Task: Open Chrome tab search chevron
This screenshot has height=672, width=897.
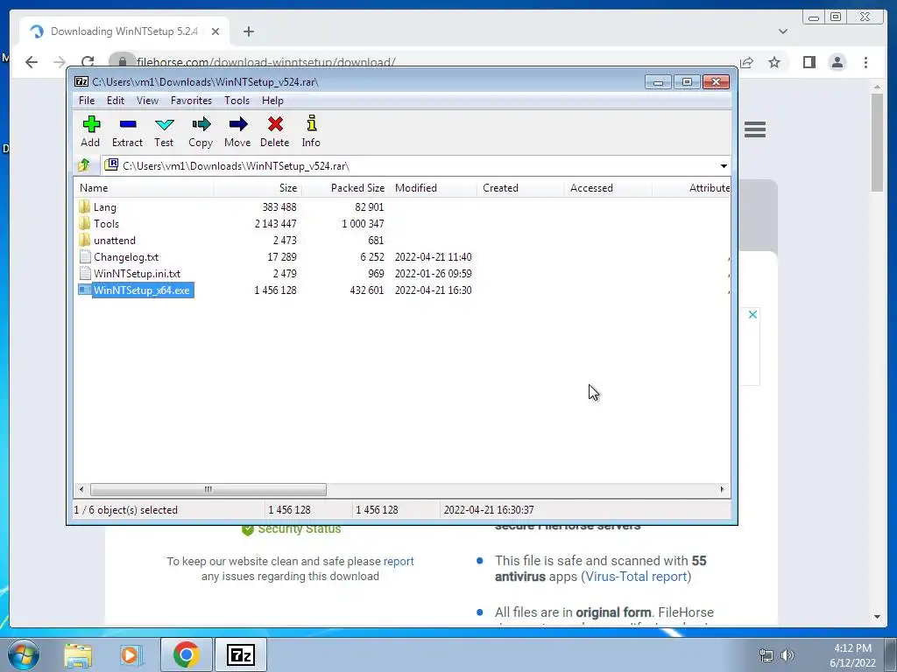Action: click(x=782, y=31)
